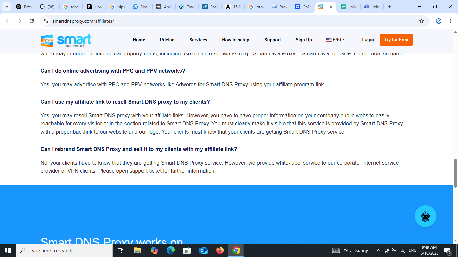
Task: Open the notification center with 6 alerts
Action: coord(448,250)
